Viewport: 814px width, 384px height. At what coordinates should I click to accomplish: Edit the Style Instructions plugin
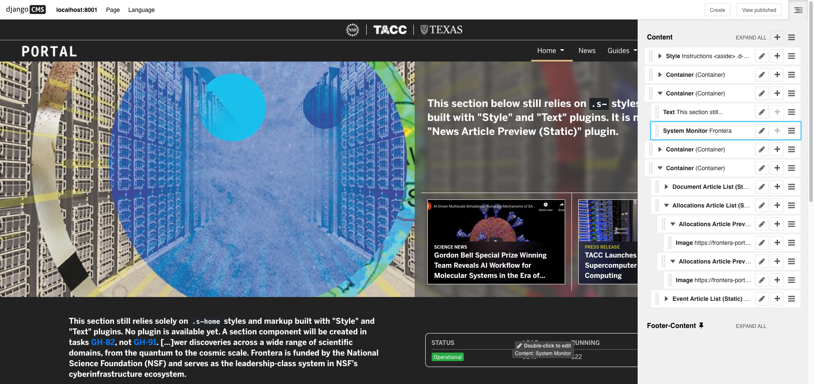coord(762,56)
